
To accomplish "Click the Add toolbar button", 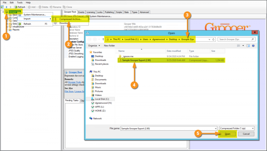I will click(32, 7).
